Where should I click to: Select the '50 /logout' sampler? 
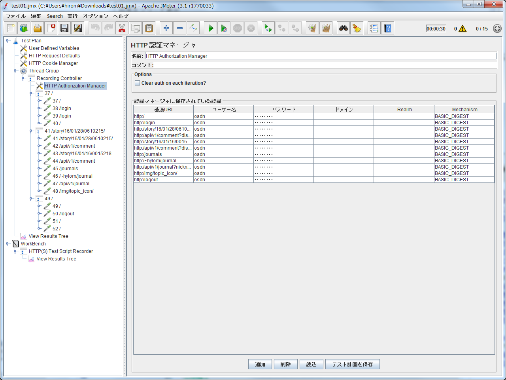pyautogui.click(x=63, y=214)
